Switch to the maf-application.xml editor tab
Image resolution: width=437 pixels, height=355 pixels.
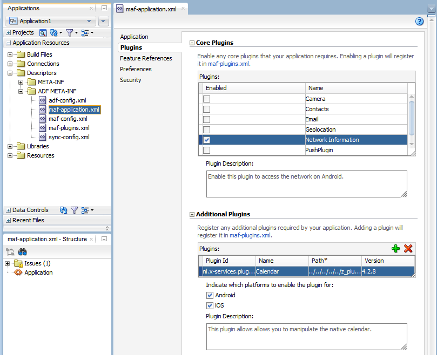[x=151, y=9]
